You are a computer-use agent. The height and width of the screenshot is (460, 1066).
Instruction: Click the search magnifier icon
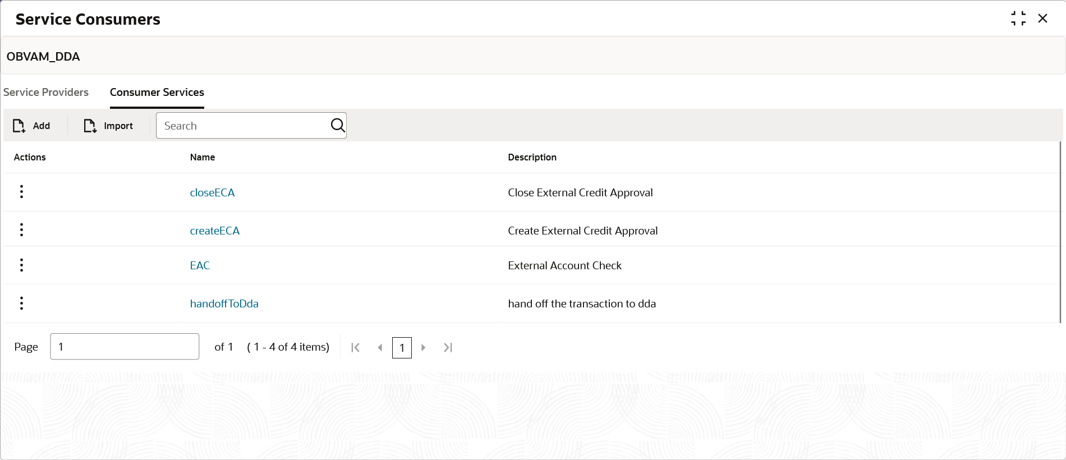click(338, 126)
